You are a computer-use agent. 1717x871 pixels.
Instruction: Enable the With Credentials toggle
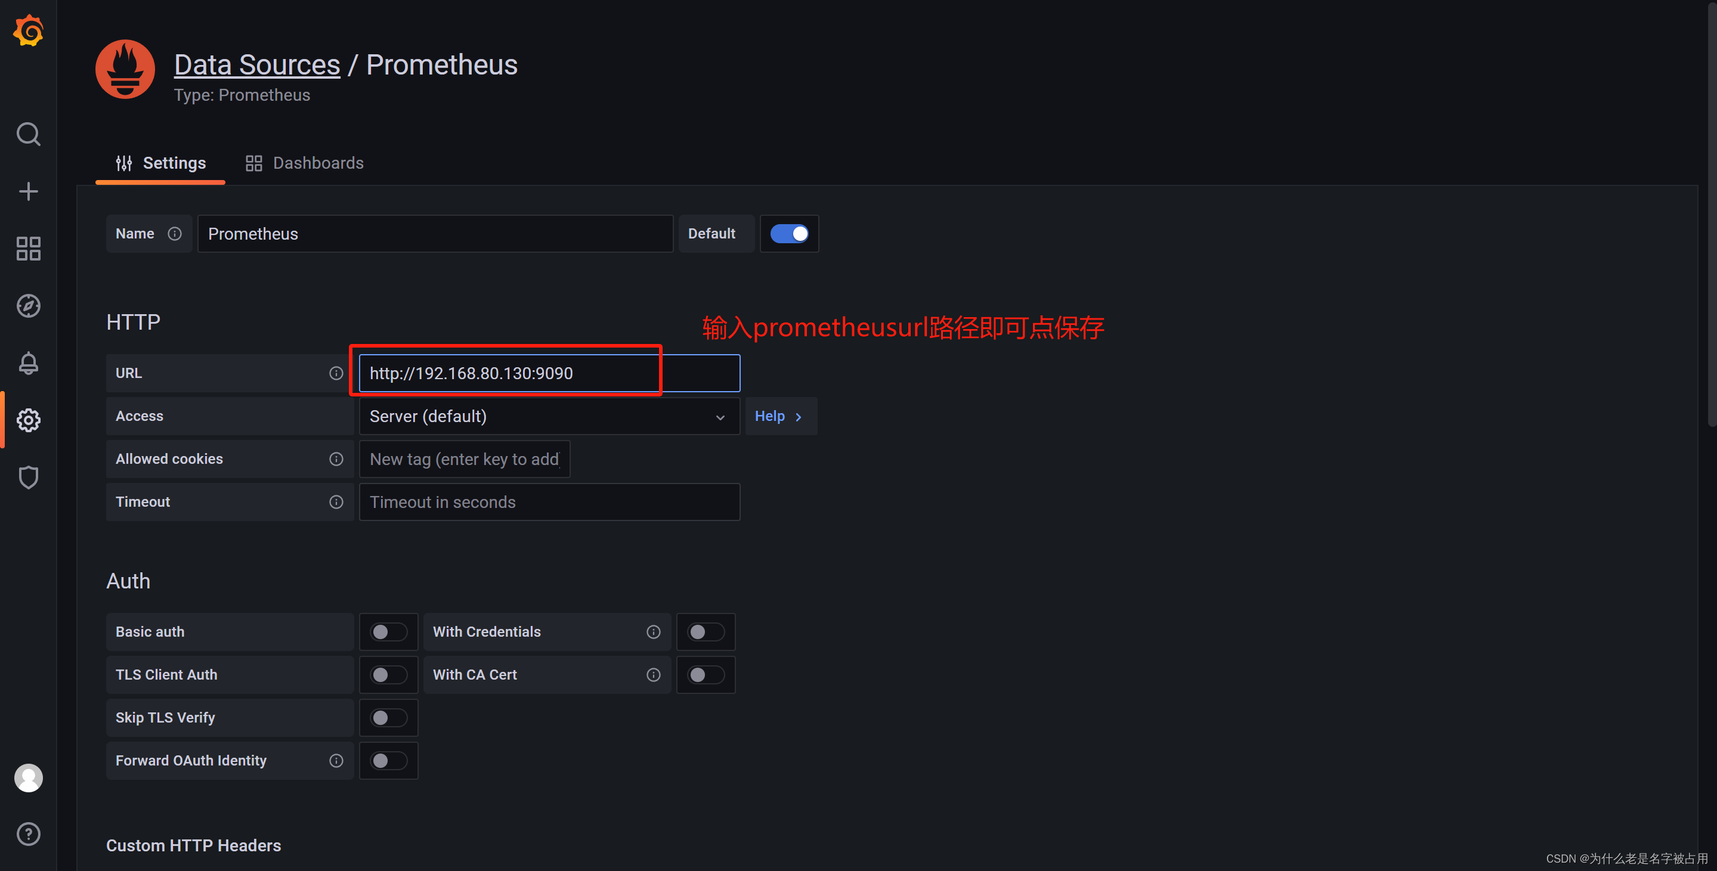pos(706,632)
